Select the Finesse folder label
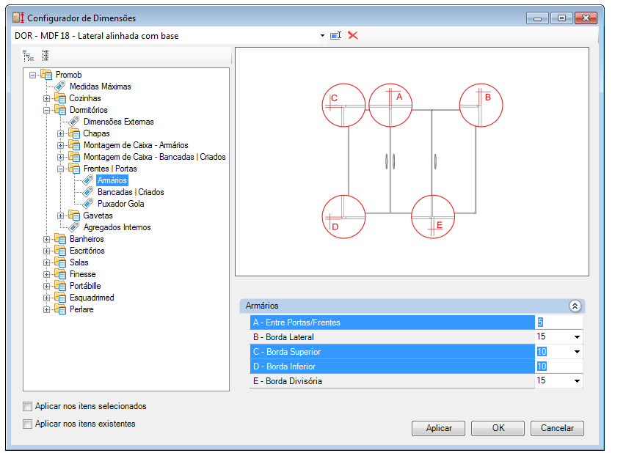Viewport: 637px width, 453px height. coord(82,274)
